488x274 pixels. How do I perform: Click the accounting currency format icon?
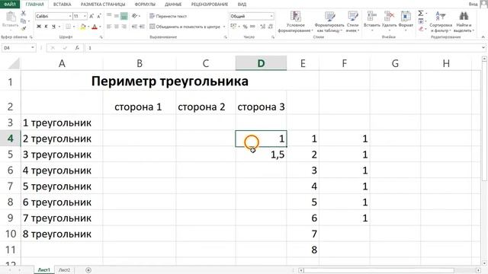(233, 27)
